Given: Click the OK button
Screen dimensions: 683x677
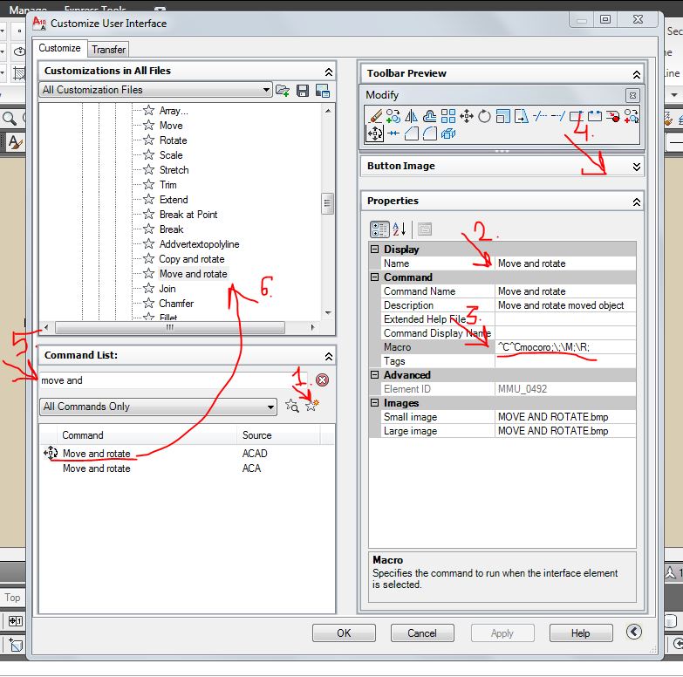Looking at the screenshot, I should 344,633.
